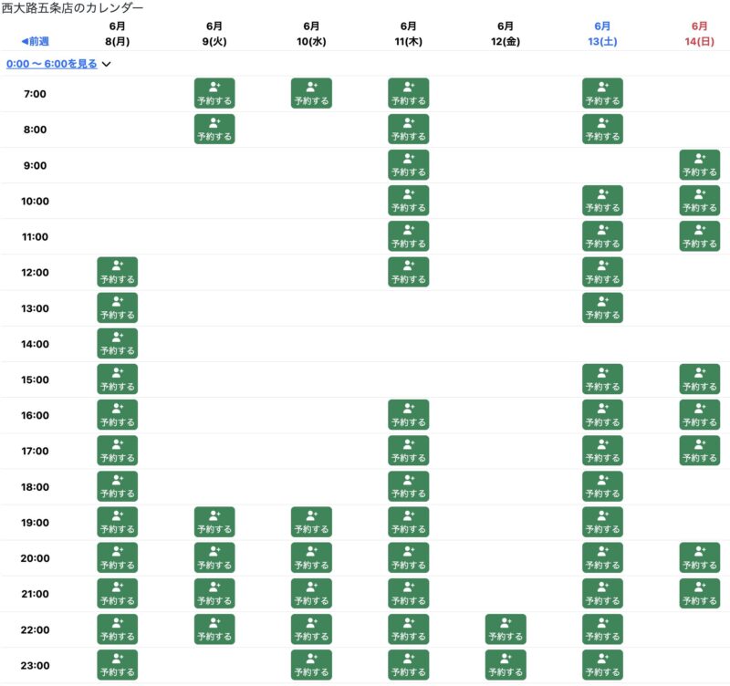This screenshot has width=730, height=686.
Task: Book Thursday June 11 at 16:00
Action: coord(408,415)
